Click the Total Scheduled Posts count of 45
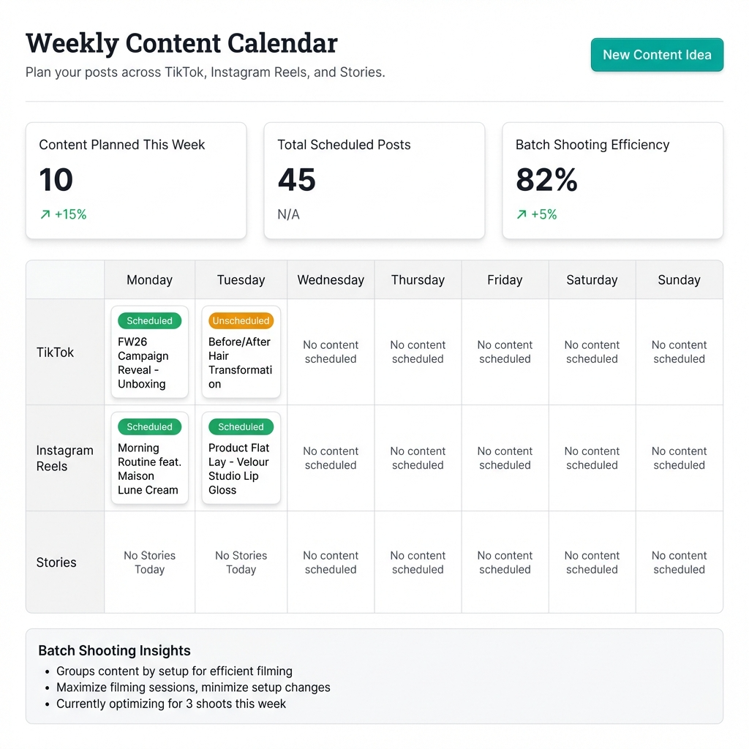The width and height of the screenshot is (749, 749). pyautogui.click(x=296, y=179)
